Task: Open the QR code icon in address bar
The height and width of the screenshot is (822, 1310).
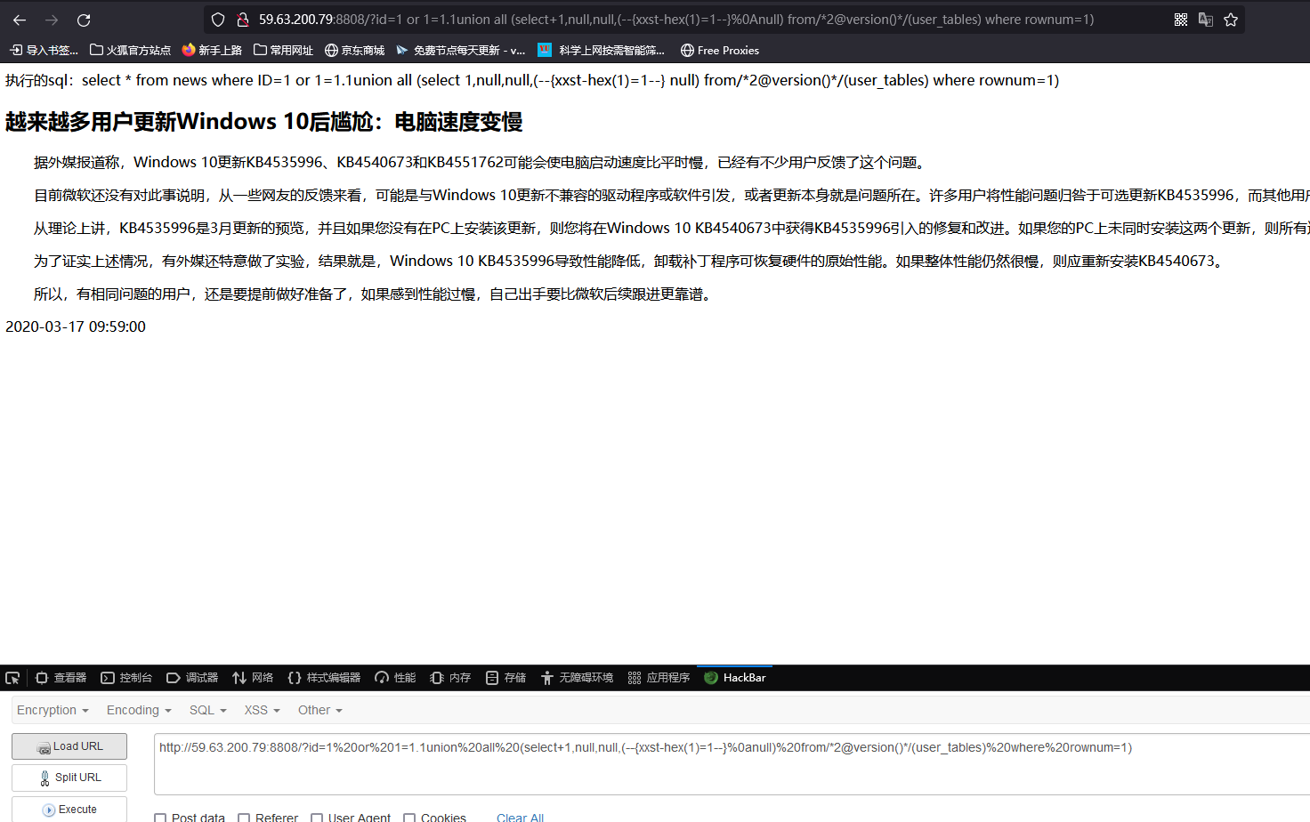Action: pos(1181,20)
